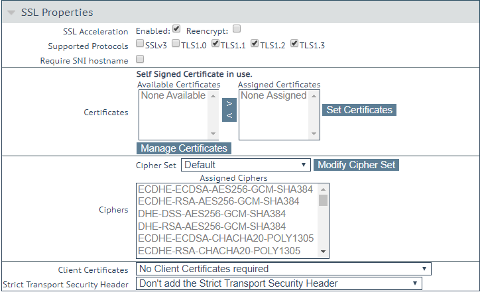The width and height of the screenshot is (480, 292).
Task: Toggle SSL Acceleration Enabled checkbox
Action: (x=176, y=28)
